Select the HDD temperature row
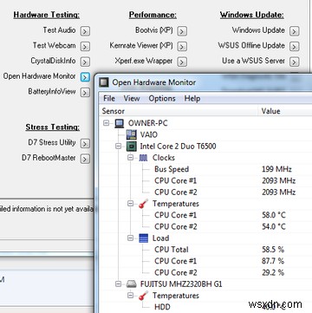The height and width of the screenshot is (313, 312). [205, 307]
